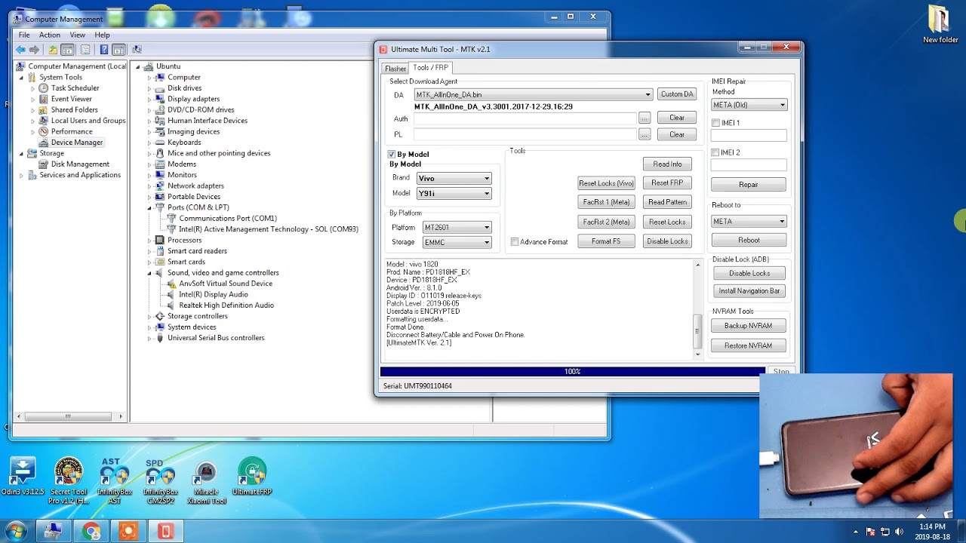Click the Custom DA button

point(677,94)
